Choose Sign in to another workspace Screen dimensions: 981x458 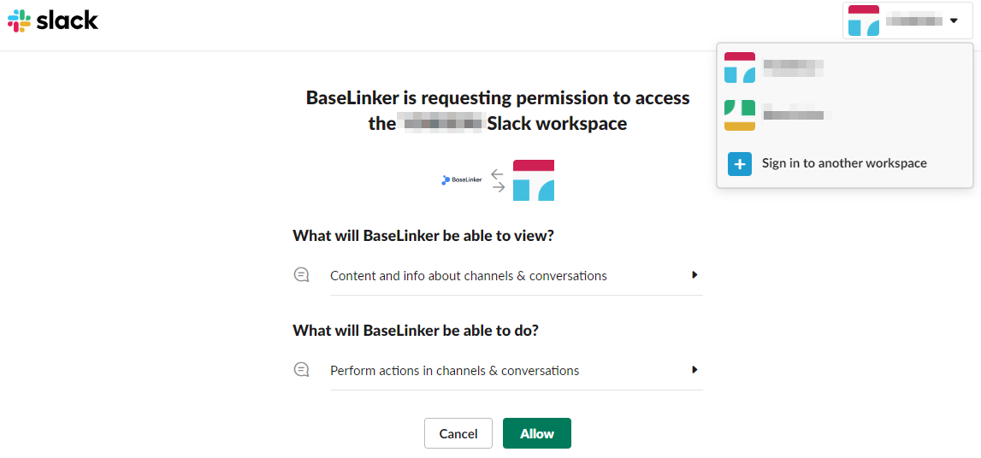[x=844, y=163]
